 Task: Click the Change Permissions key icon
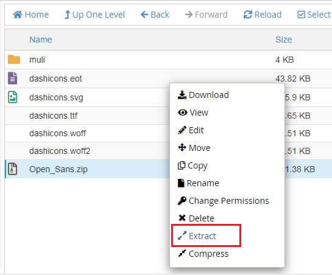point(182,201)
